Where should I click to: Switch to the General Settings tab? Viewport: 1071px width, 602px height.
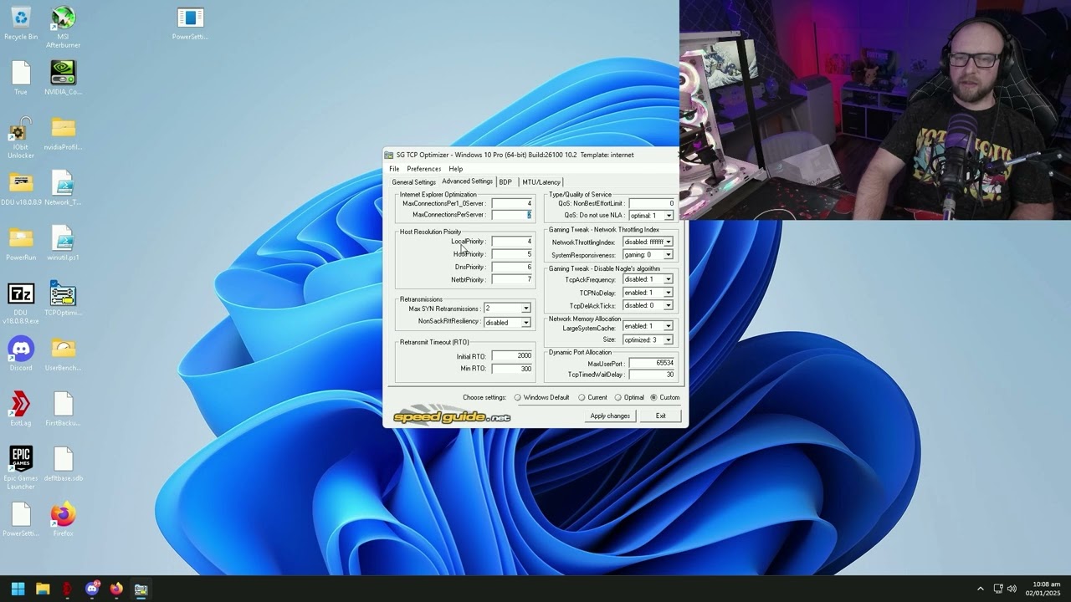coord(413,182)
